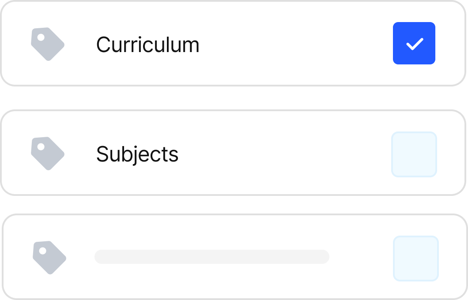
Task: Select the grey tag in the middle card
Action: pyautogui.click(x=48, y=154)
